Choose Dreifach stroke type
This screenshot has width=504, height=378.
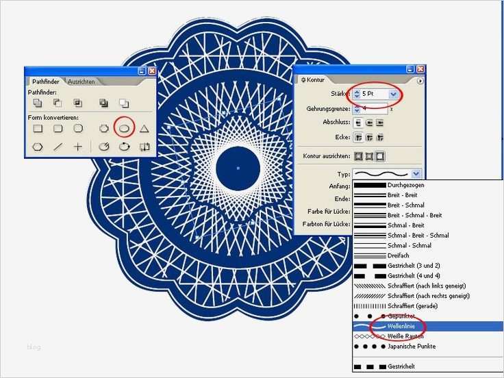(x=427, y=255)
